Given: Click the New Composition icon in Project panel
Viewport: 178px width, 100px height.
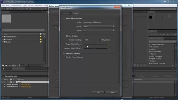Looking at the screenshot, I should pyautogui.click(x=10, y=66).
